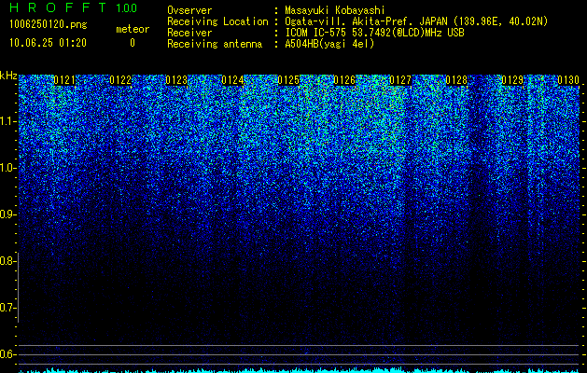Screen dimensions: 587x373
Task: Click the 1.1 kHz axis label
Action: tap(7, 121)
